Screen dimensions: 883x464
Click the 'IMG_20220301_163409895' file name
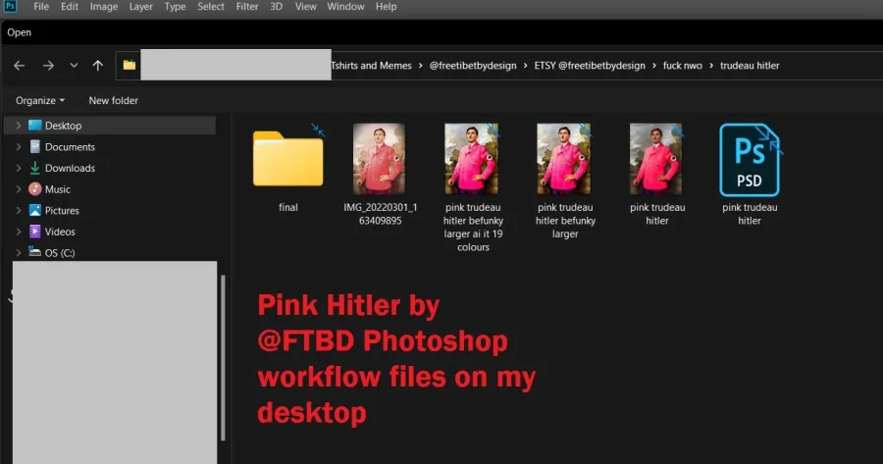coord(381,214)
